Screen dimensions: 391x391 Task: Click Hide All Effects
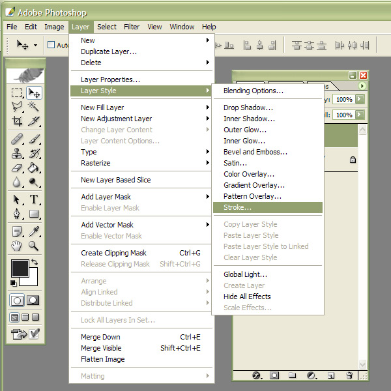268,297
